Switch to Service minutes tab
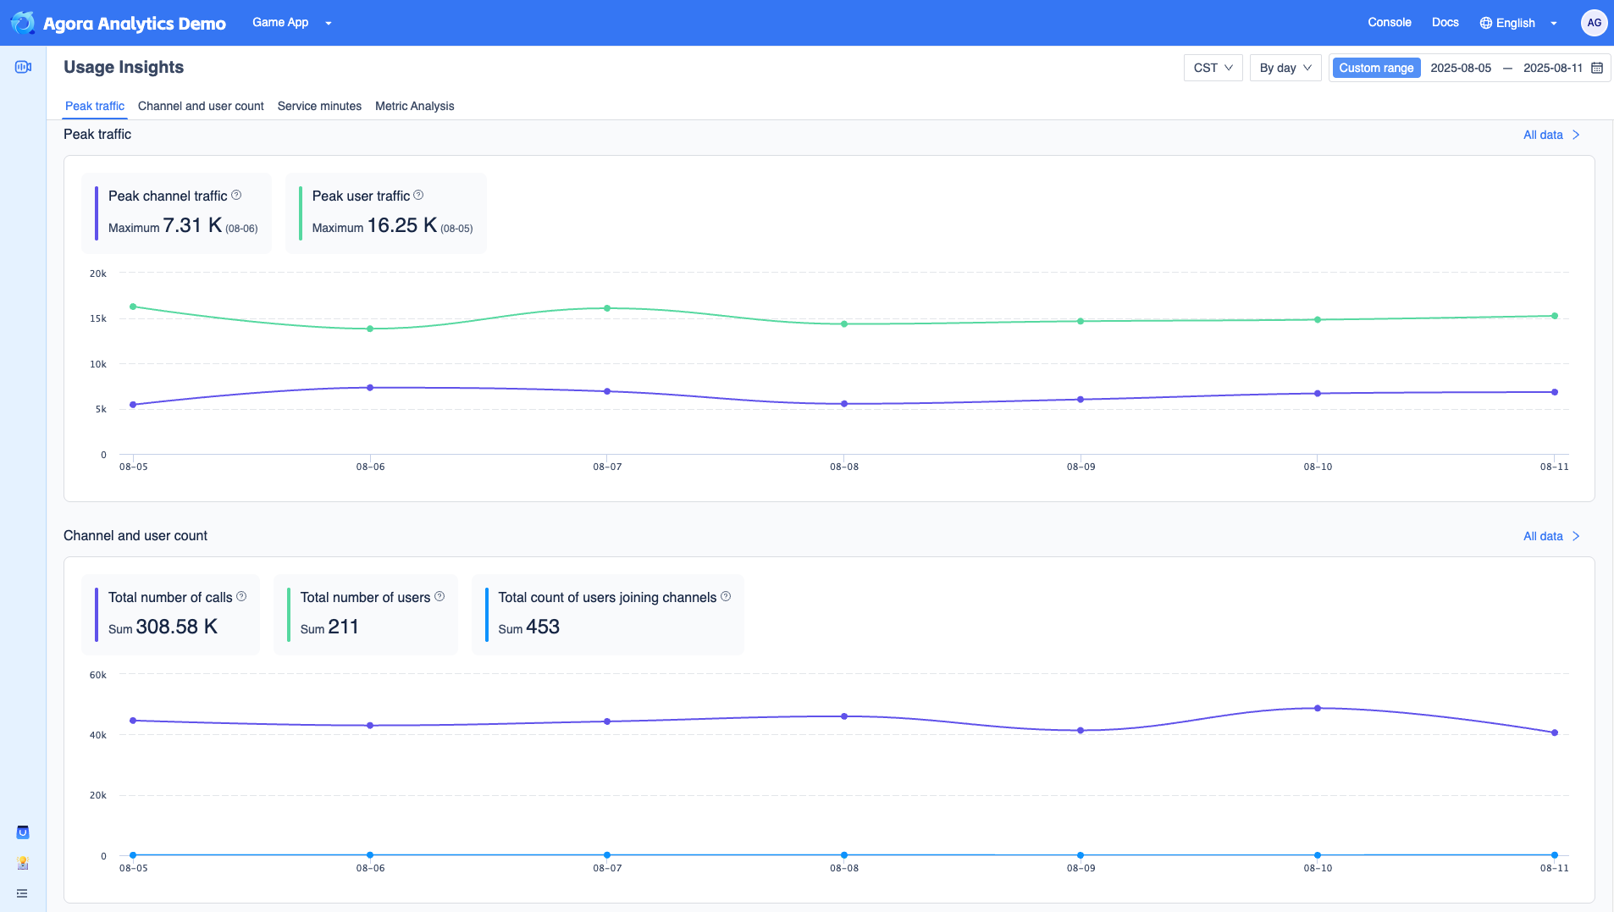1614x912 pixels. click(319, 106)
